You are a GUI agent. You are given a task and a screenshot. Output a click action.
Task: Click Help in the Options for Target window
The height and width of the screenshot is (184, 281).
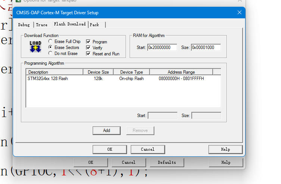226,162
